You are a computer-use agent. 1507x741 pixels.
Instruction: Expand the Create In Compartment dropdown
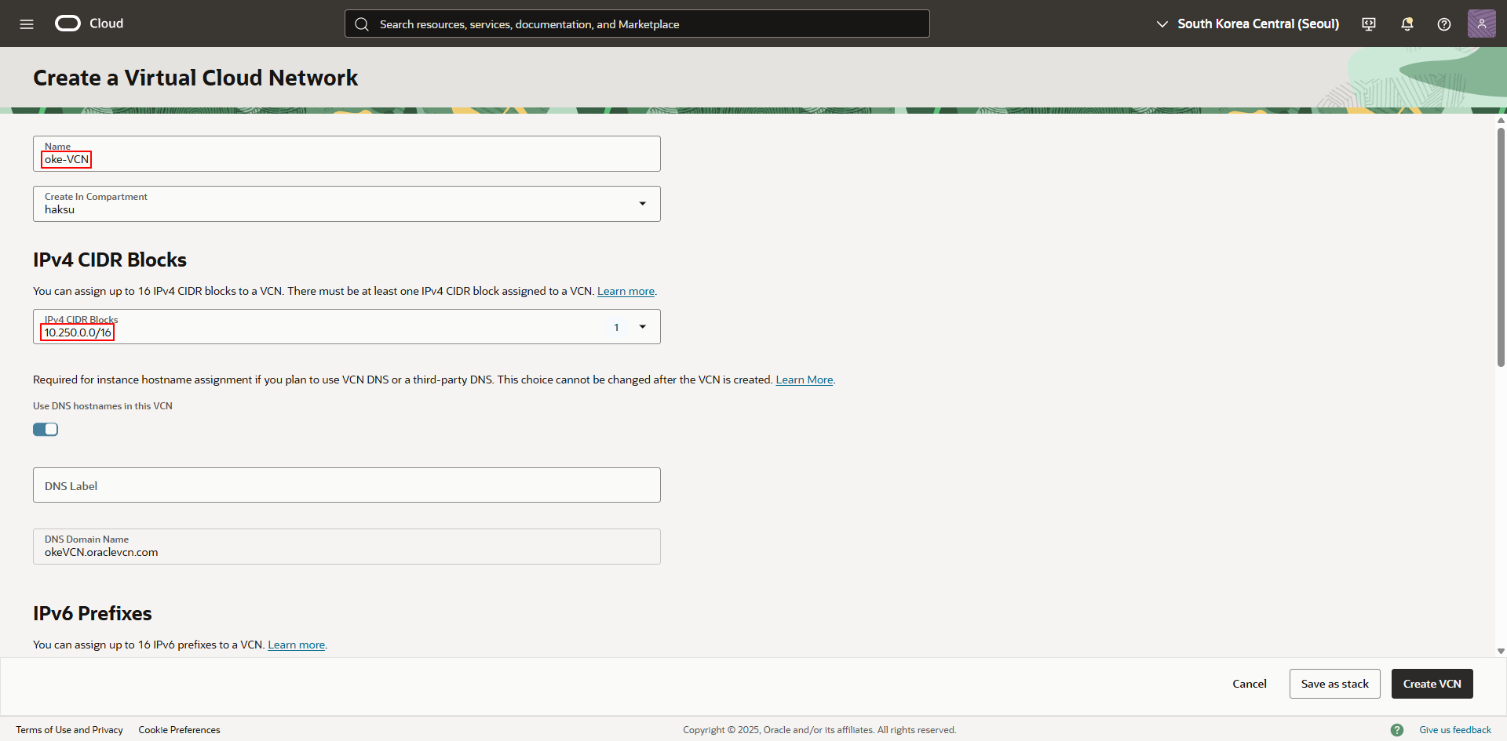(642, 204)
